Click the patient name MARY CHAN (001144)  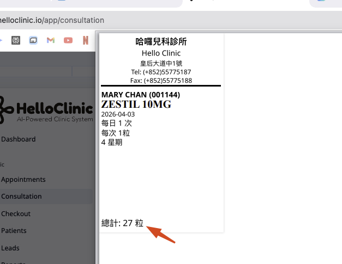point(141,95)
